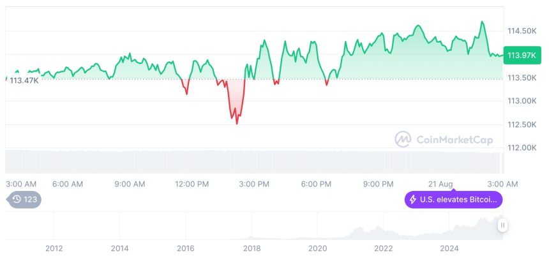This screenshot has width=549, height=256.
Task: Click the 6:00 PM label on the time axis
Action: click(316, 184)
